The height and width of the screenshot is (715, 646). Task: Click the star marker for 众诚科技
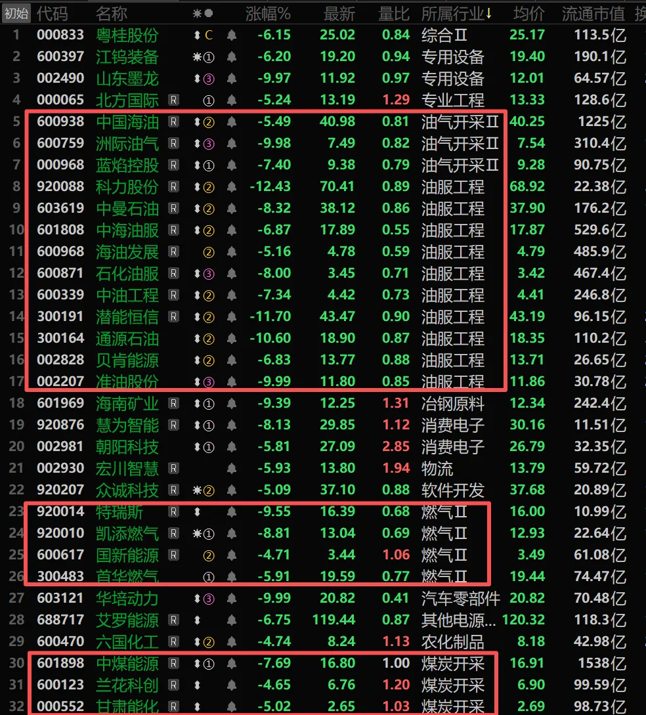point(197,490)
